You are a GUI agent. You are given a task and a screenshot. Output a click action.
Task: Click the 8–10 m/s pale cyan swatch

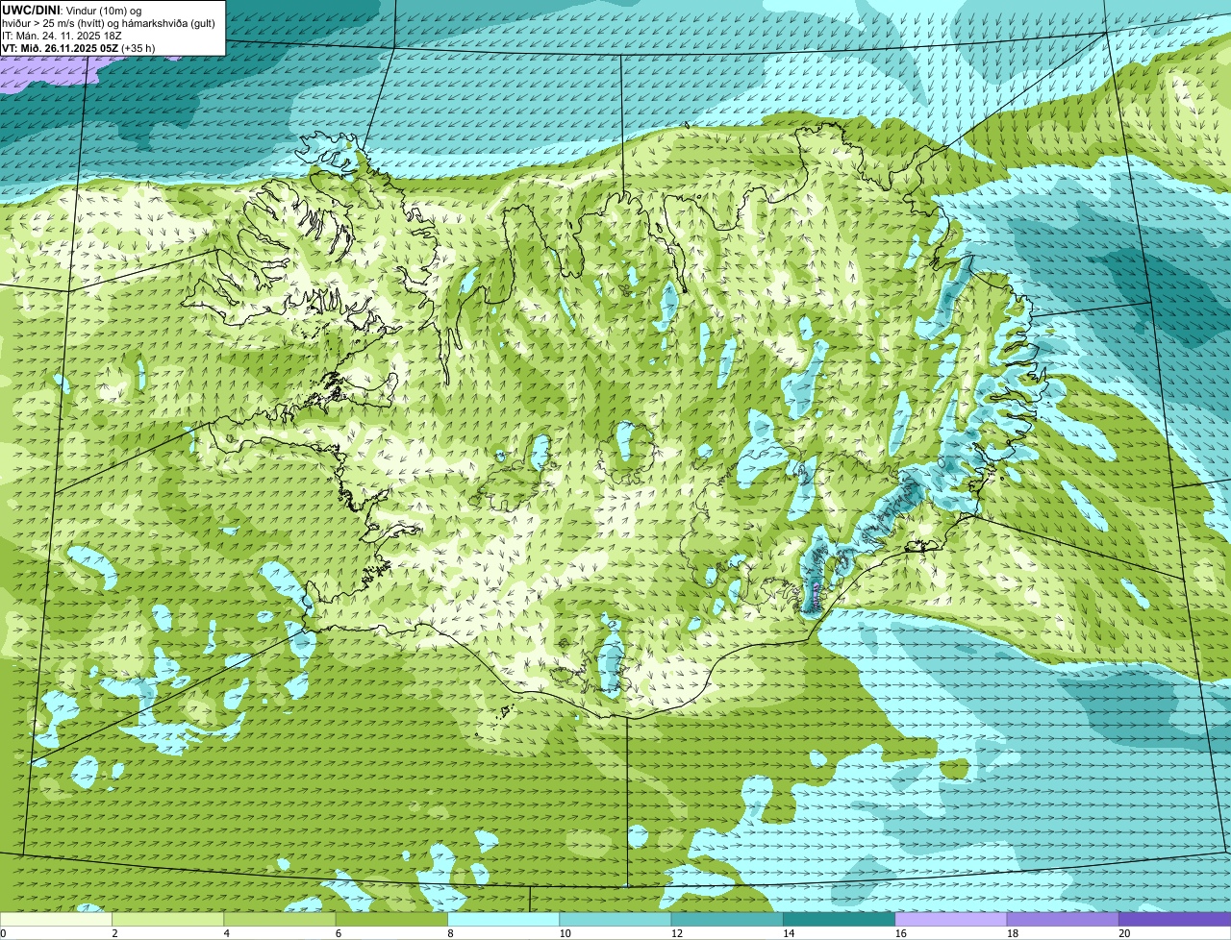point(503,919)
